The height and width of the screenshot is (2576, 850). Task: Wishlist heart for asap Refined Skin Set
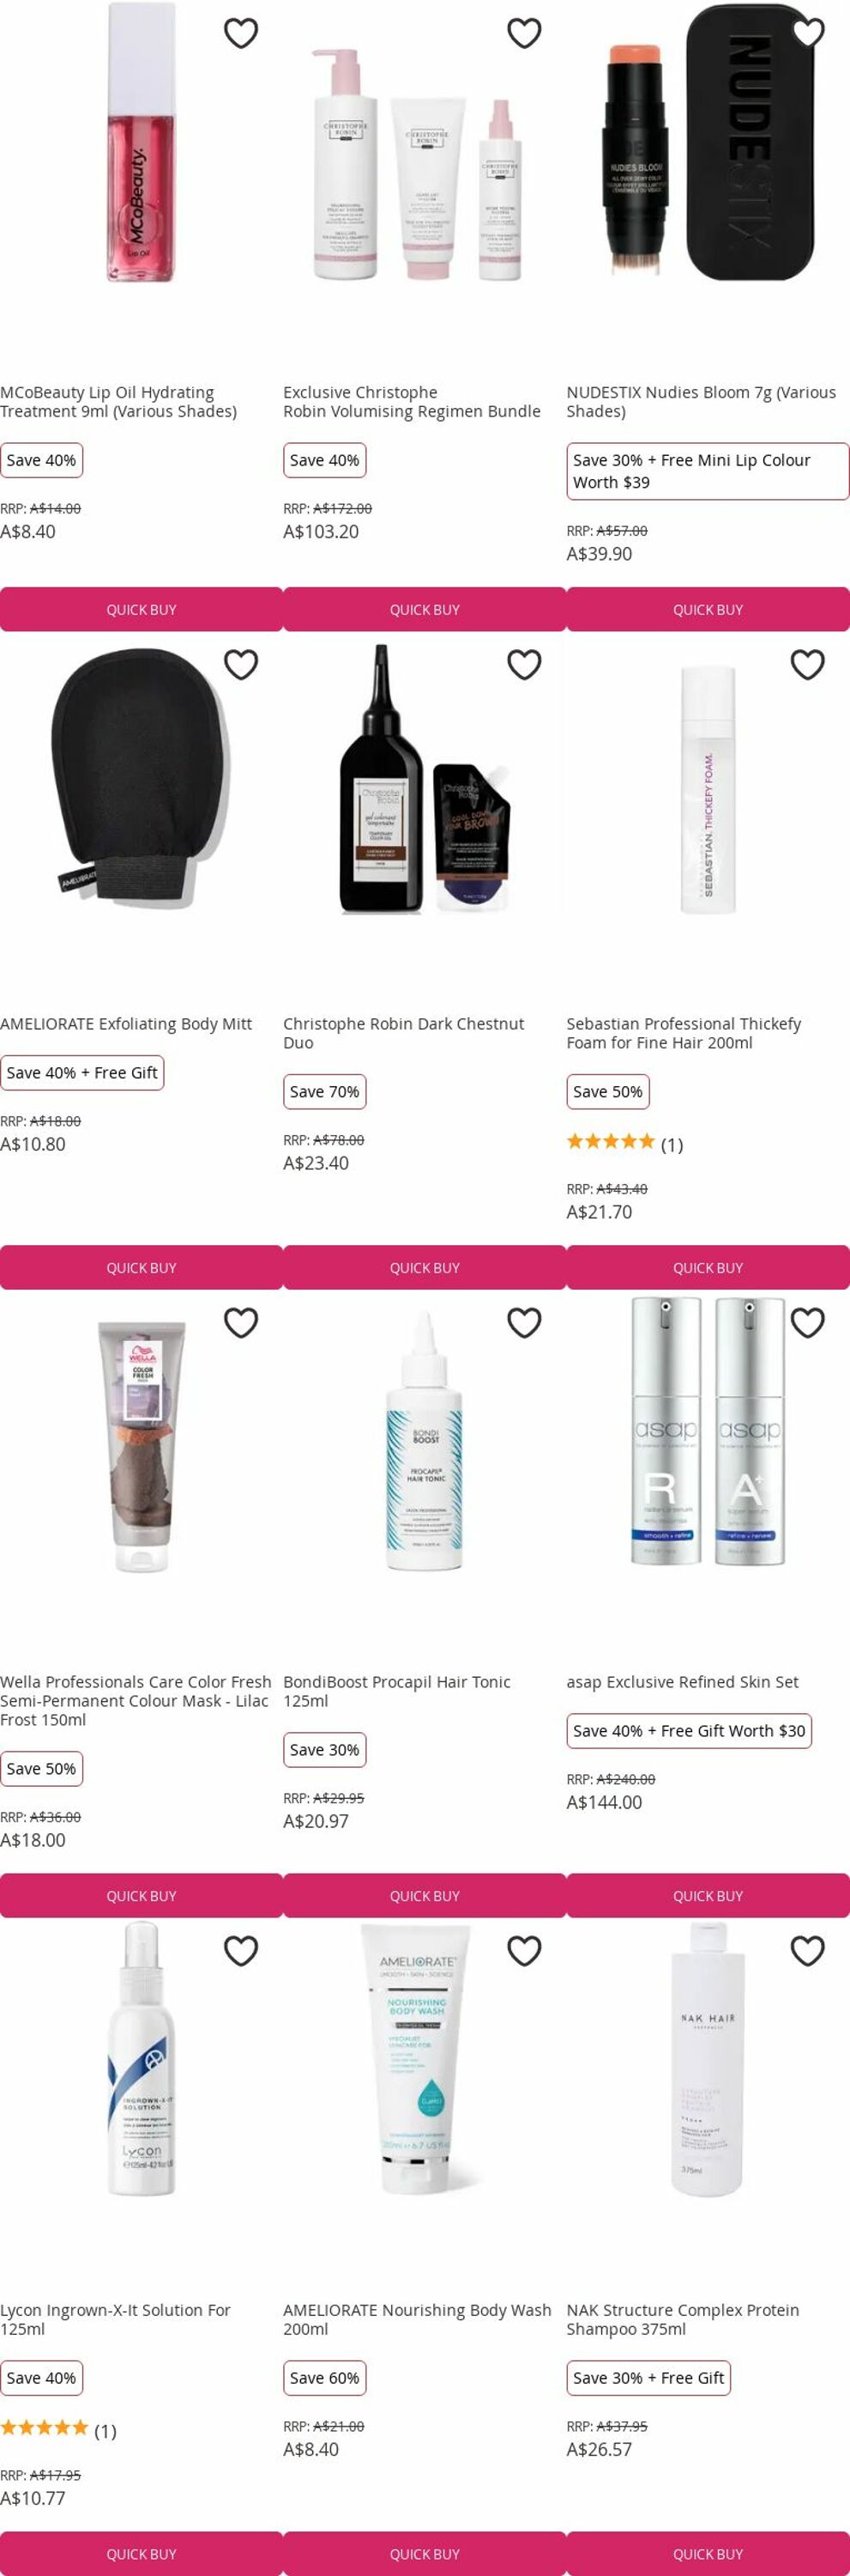(808, 1323)
